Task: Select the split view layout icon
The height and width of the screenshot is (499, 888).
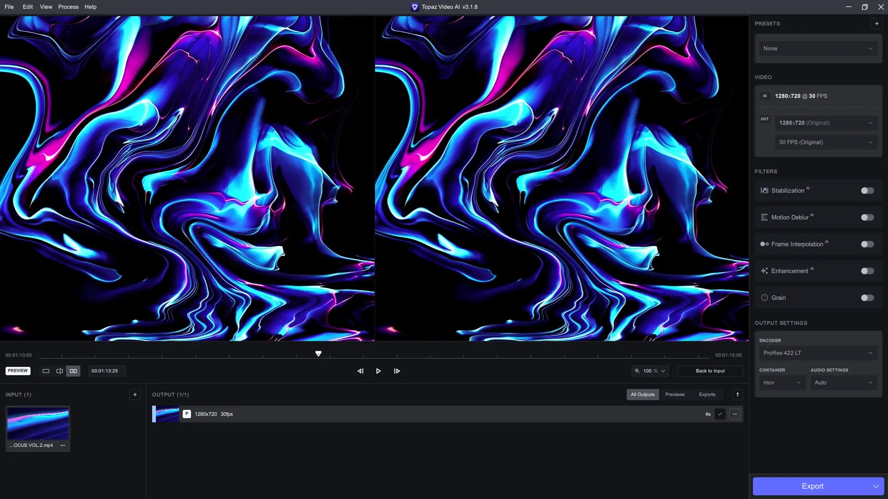Action: point(60,371)
